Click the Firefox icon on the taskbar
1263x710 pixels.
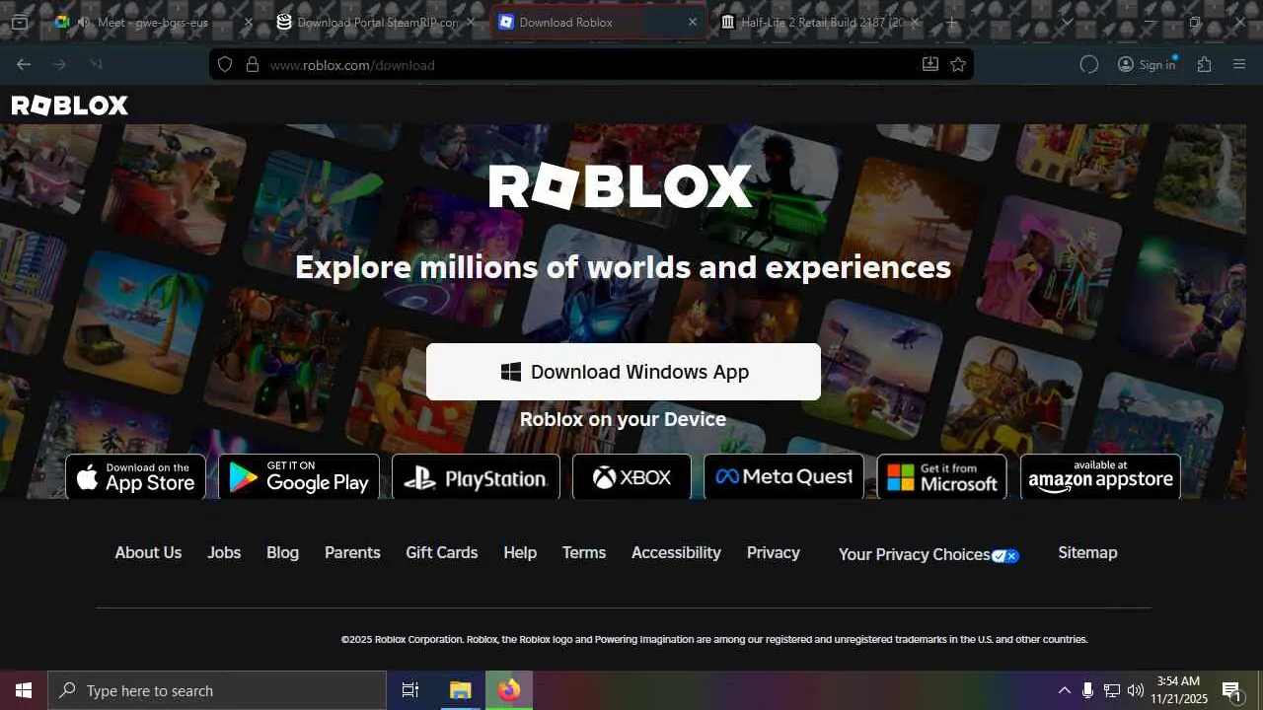pyautogui.click(x=509, y=690)
